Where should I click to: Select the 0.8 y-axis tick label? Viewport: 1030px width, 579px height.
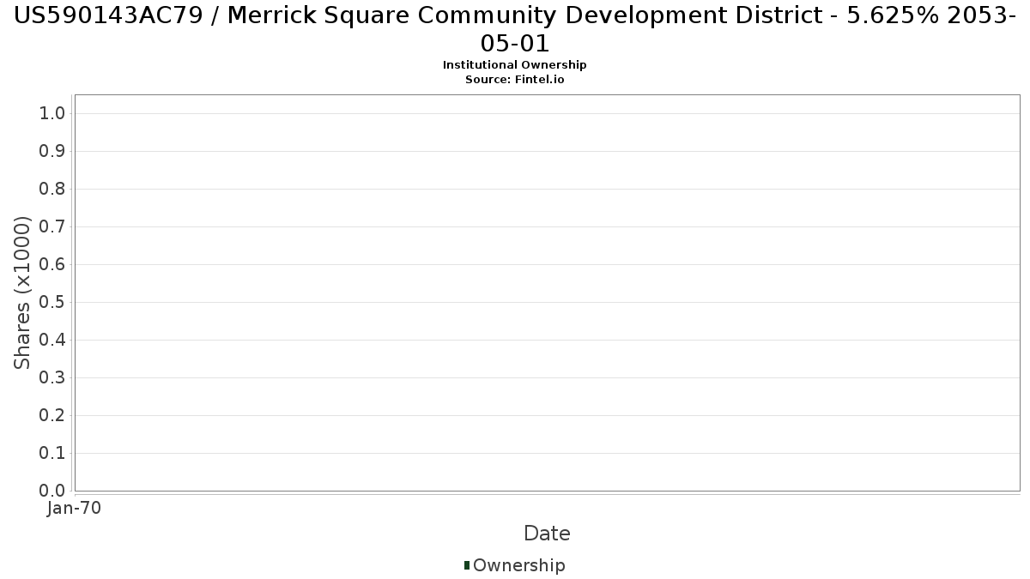tap(52, 190)
